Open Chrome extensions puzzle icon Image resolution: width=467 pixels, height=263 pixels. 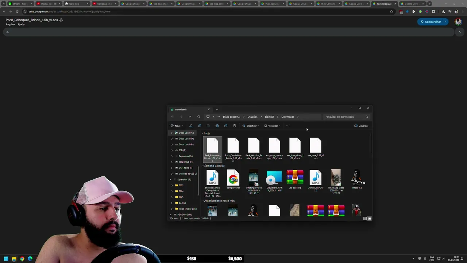tap(433, 11)
